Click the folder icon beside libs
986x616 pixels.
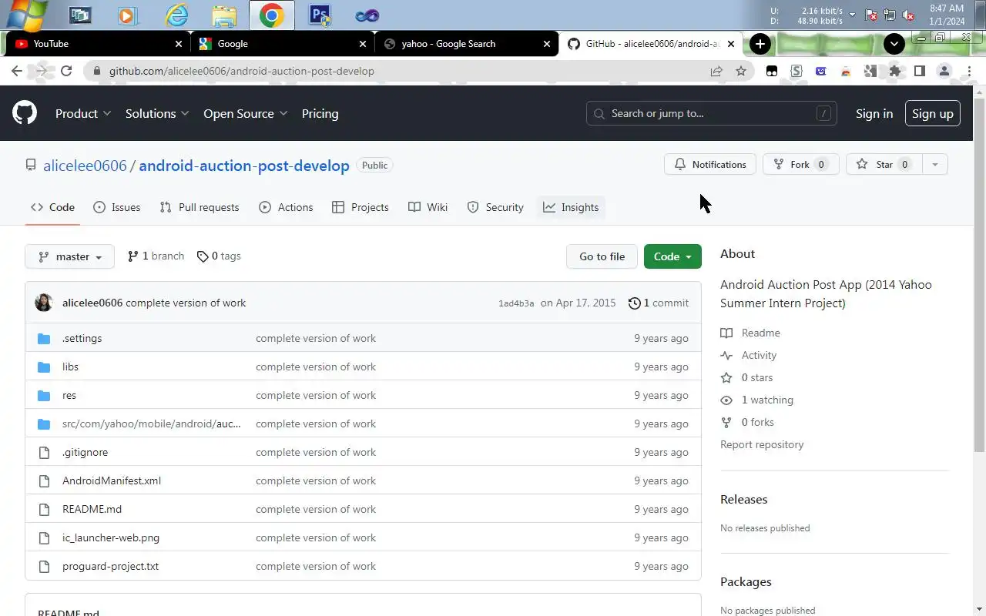point(44,367)
